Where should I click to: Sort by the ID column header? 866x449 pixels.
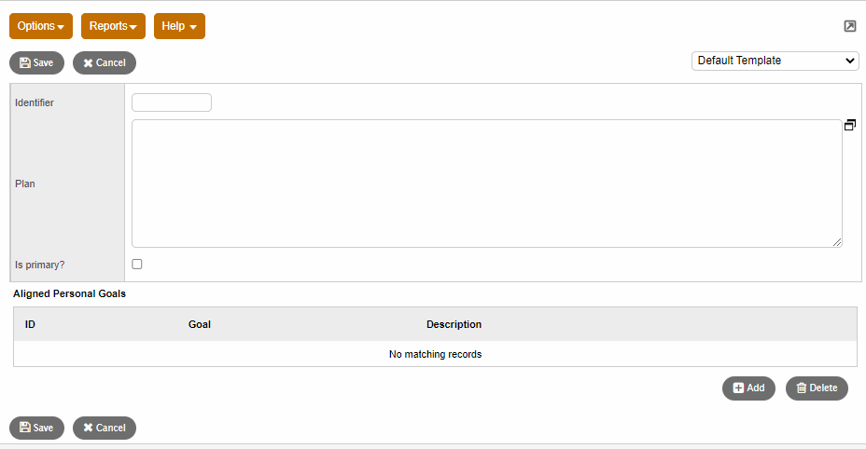[30, 324]
